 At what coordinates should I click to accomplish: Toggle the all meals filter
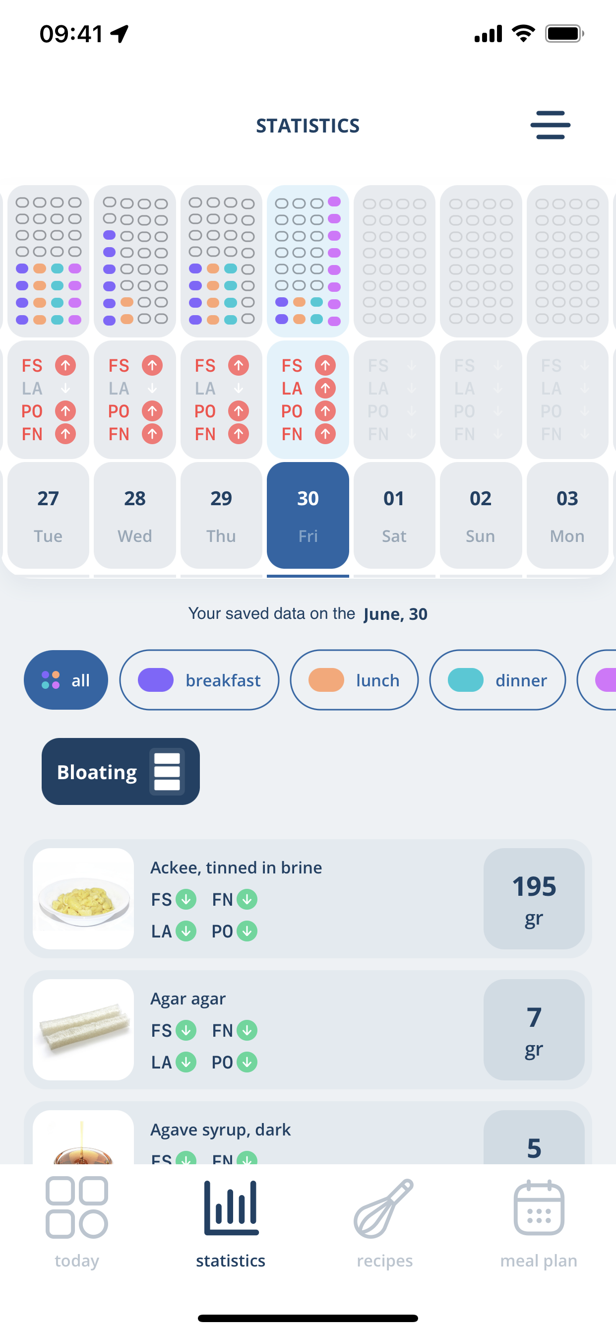[x=66, y=680]
